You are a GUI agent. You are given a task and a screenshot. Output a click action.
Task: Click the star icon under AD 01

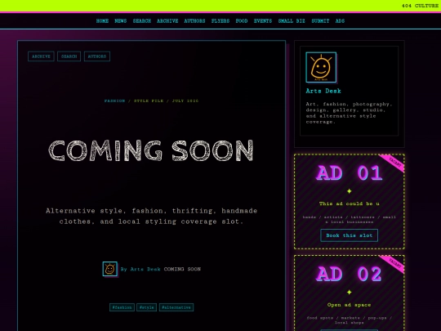(x=350, y=191)
